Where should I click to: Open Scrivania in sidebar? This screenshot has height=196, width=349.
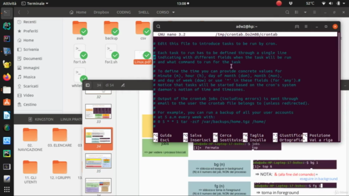coord(31,50)
